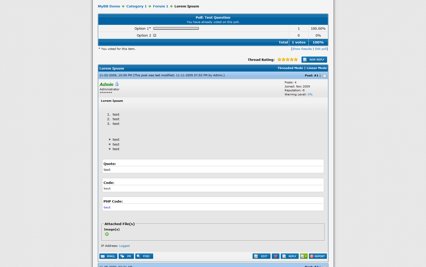
Task: Open private message with the PM button
Action: [126, 256]
